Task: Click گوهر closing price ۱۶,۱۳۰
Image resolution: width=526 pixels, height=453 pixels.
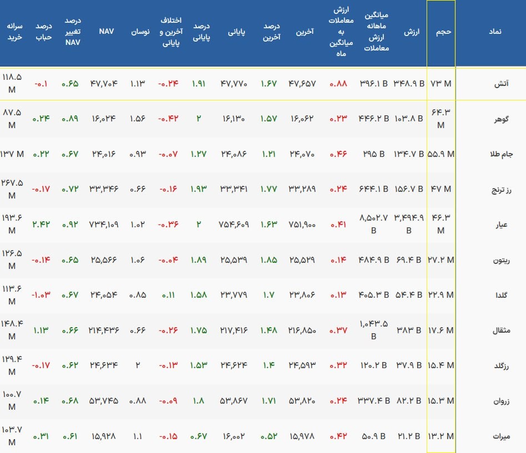Action: pyautogui.click(x=233, y=119)
